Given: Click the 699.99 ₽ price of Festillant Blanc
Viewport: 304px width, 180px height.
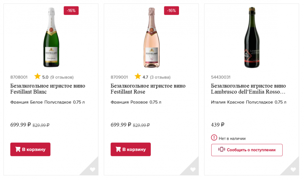Looking at the screenshot, I should point(21,124).
